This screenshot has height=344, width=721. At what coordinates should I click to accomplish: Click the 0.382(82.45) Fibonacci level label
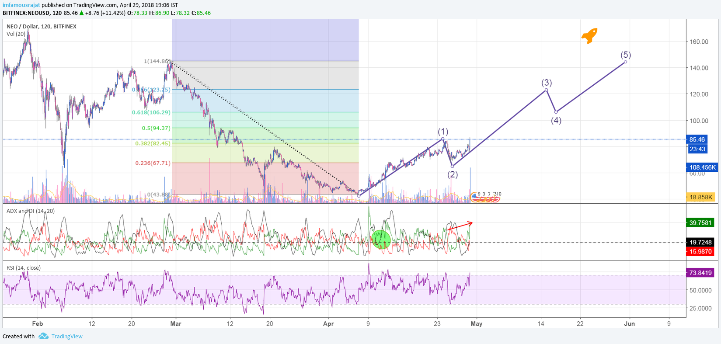tap(153, 143)
